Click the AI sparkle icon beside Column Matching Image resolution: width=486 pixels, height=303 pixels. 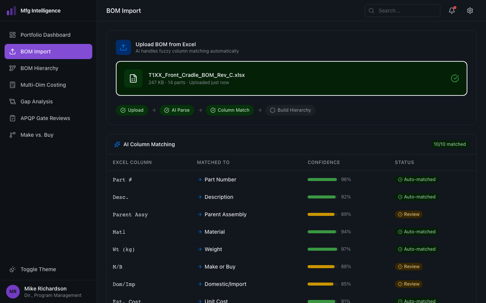[117, 144]
